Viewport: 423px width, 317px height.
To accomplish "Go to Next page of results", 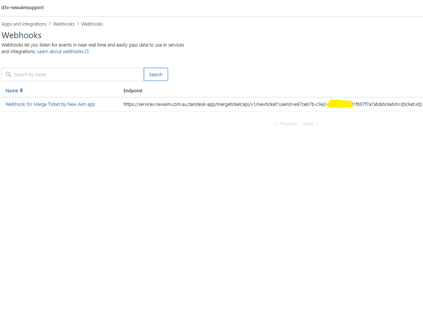I will [x=308, y=124].
